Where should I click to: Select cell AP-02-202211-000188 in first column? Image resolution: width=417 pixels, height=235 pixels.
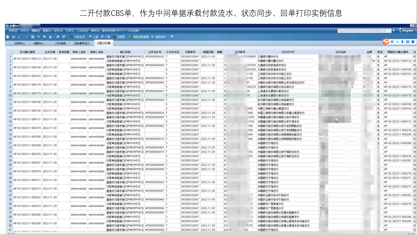[x=27, y=67]
